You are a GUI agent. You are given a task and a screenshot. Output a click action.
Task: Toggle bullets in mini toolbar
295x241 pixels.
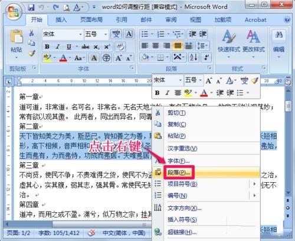point(240,92)
